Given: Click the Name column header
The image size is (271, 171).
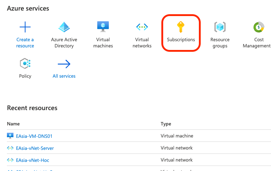Looking at the screenshot, I should [13, 124].
